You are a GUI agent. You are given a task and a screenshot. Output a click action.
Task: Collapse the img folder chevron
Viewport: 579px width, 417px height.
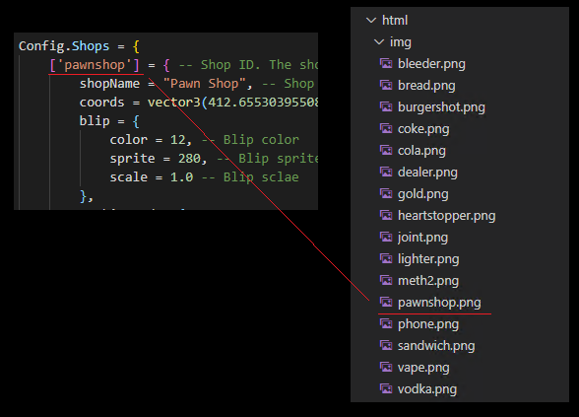[379, 41]
